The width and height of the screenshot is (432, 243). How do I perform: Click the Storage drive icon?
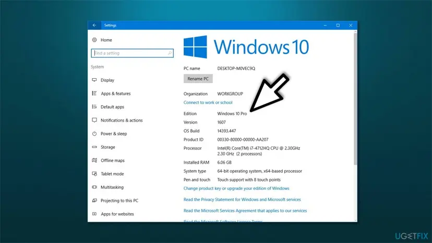click(x=94, y=147)
